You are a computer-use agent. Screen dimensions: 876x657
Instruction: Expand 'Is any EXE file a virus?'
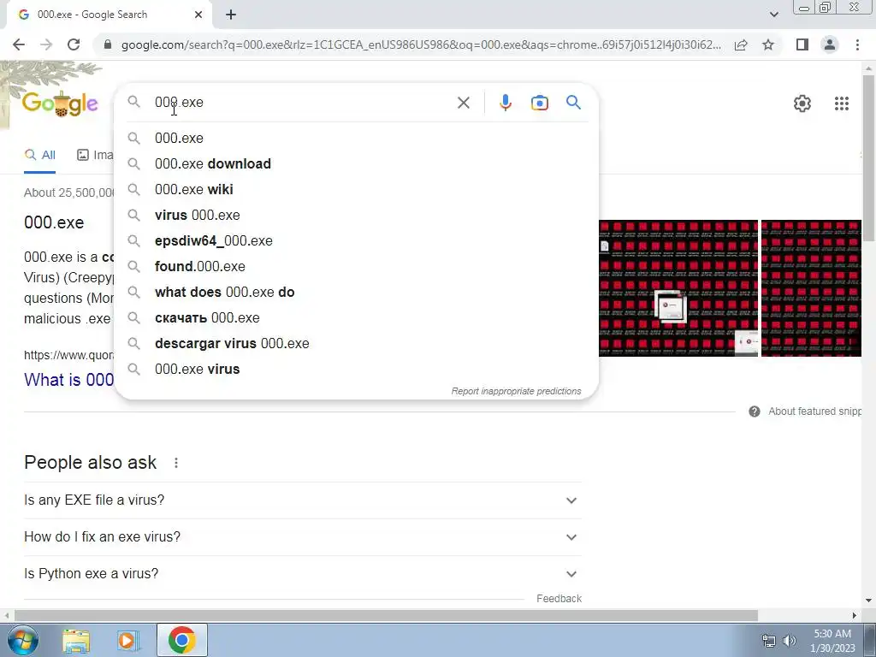pos(302,500)
